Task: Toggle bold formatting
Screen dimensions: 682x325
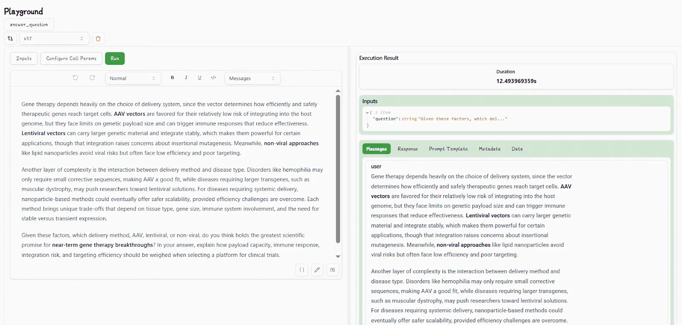Action: click(172, 78)
